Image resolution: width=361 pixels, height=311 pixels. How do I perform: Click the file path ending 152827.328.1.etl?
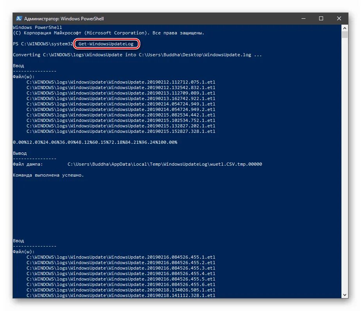(x=121, y=131)
